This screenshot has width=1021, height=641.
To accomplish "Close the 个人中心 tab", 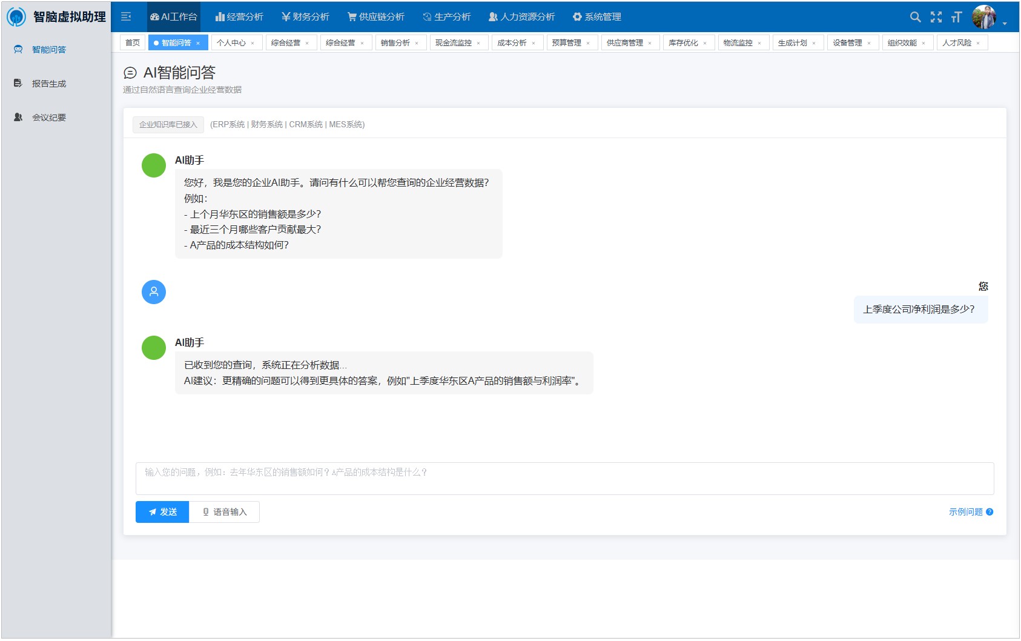I will click(x=253, y=43).
